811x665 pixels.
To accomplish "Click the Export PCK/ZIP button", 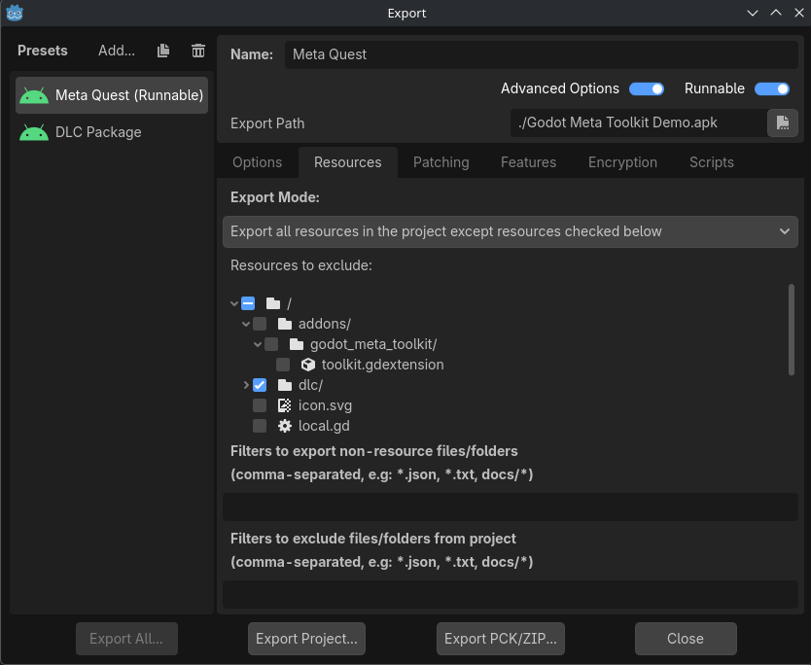I will [x=500, y=639].
